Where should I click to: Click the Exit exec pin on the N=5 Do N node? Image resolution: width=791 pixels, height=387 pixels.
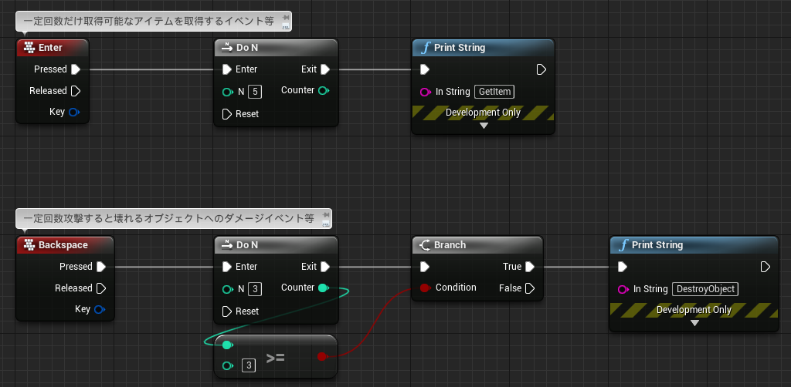pos(325,69)
